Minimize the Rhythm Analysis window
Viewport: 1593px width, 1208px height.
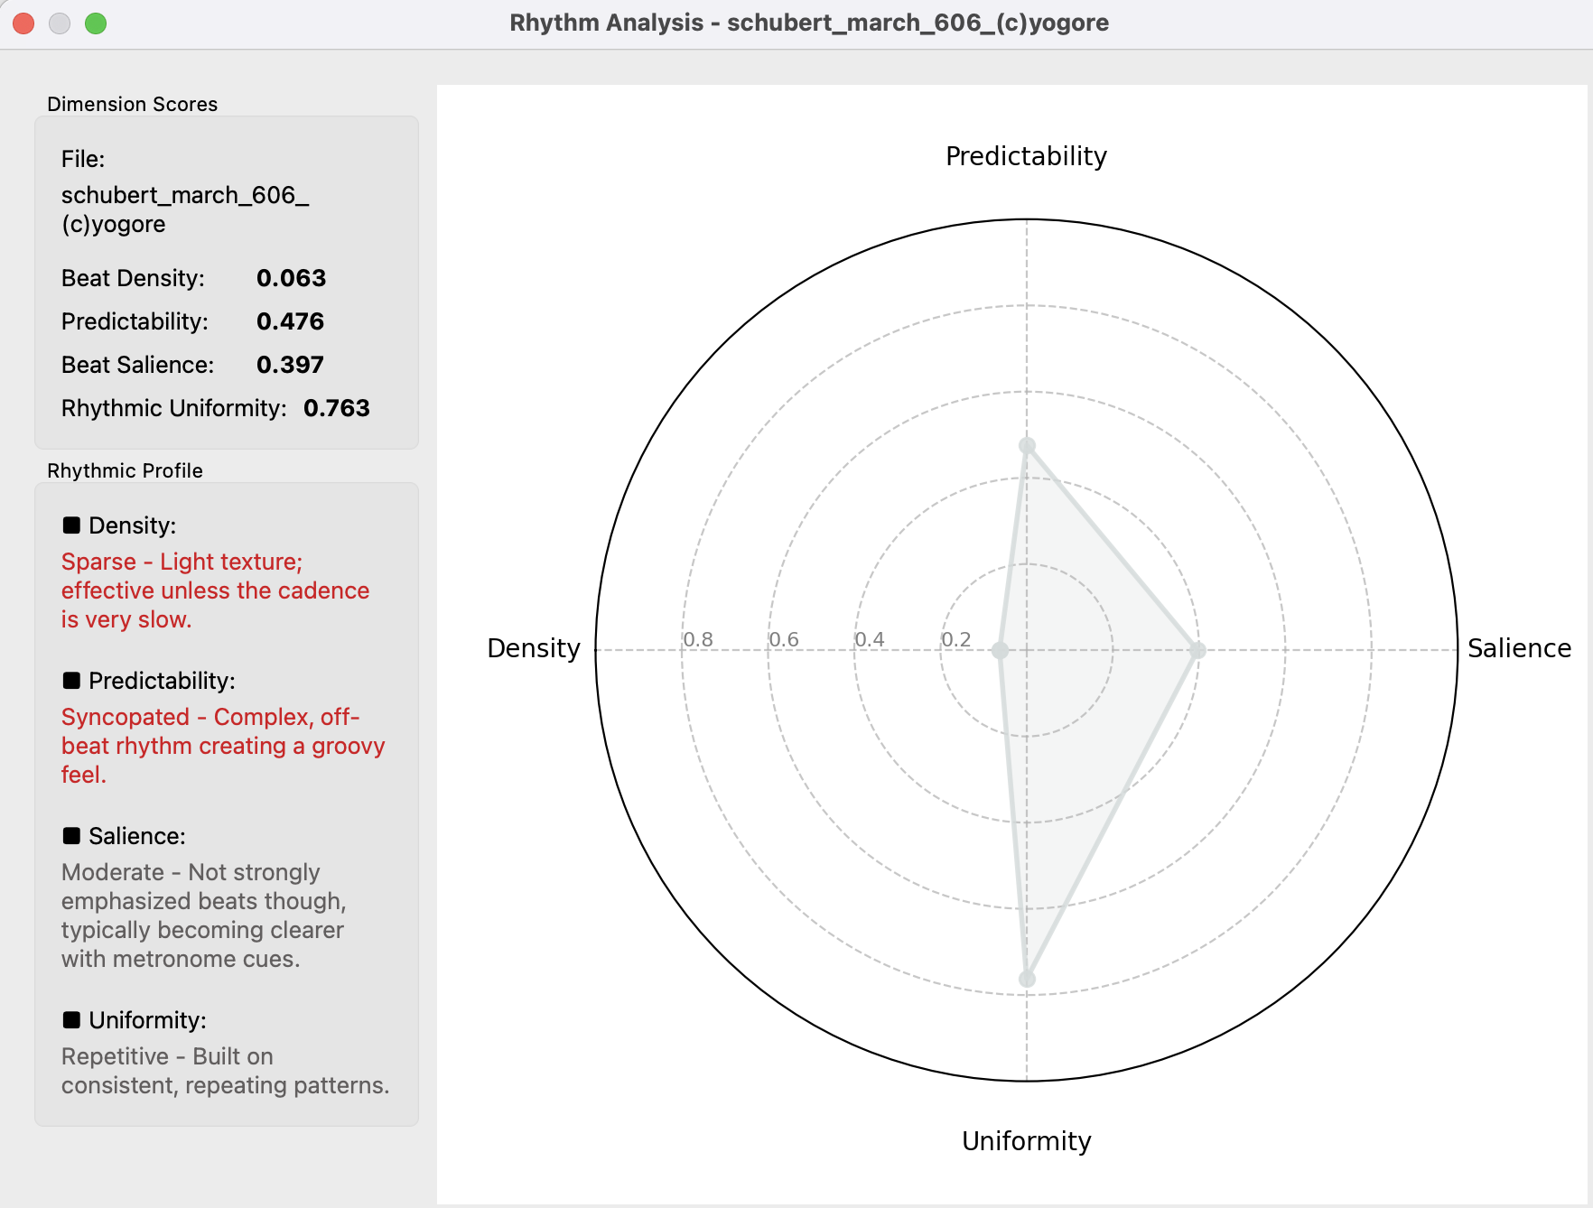click(x=60, y=23)
